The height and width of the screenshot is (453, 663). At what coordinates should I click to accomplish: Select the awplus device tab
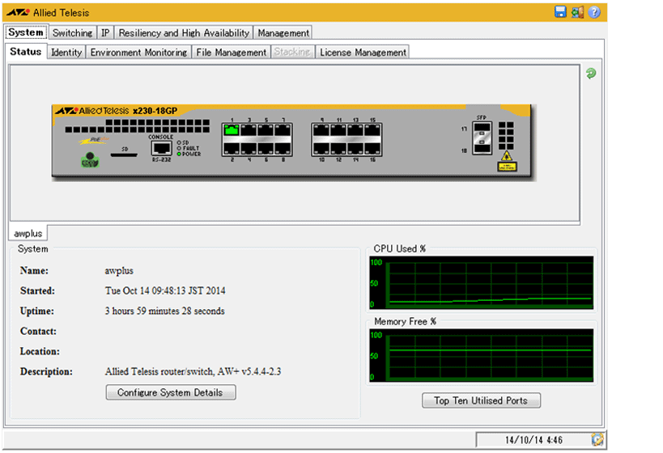[x=28, y=233]
